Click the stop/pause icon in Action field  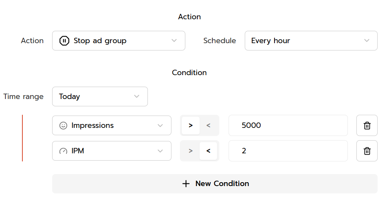click(x=64, y=41)
